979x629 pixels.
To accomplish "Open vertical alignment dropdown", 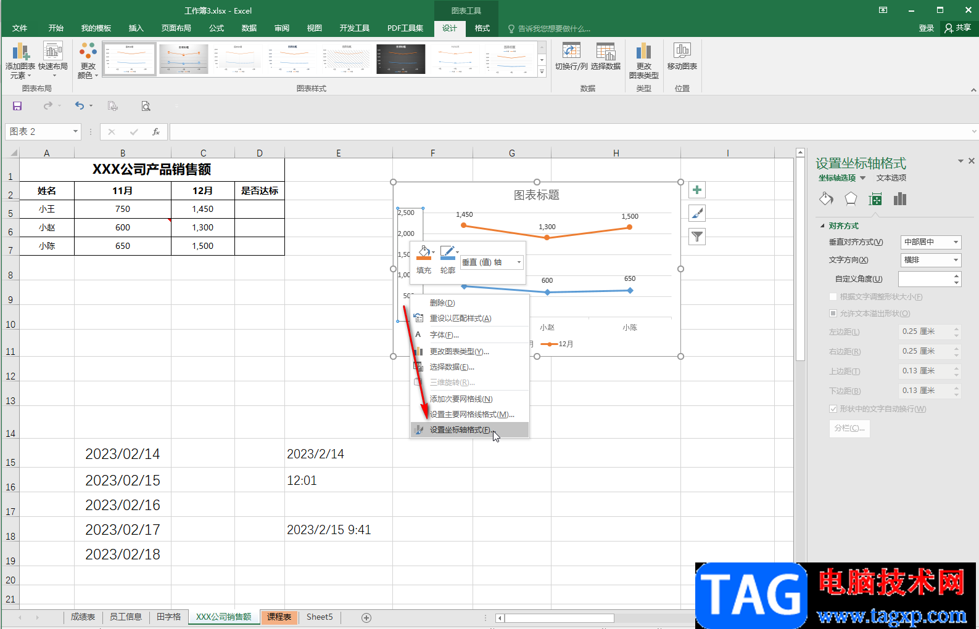I will (x=931, y=242).
